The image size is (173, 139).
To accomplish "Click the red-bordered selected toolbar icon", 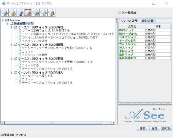I will 28,13.
